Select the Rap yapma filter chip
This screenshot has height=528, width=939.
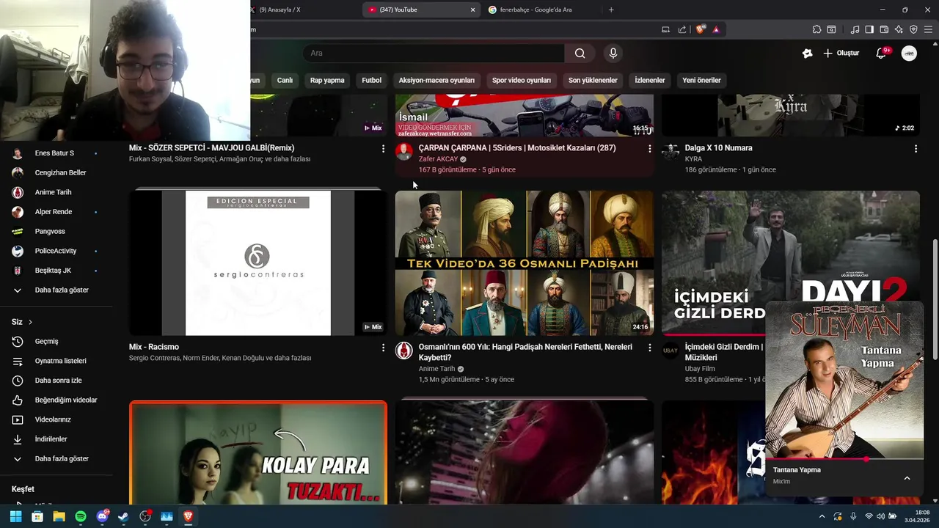[327, 80]
